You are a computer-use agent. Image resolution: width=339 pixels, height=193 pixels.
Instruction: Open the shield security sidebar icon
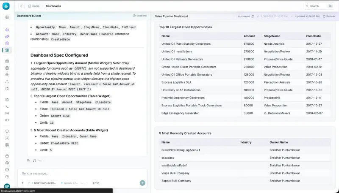coord(7,131)
